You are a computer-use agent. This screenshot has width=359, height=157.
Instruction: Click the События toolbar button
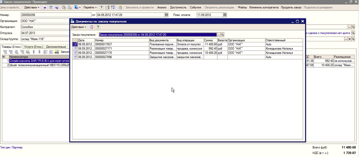pyautogui.click(x=195, y=8)
